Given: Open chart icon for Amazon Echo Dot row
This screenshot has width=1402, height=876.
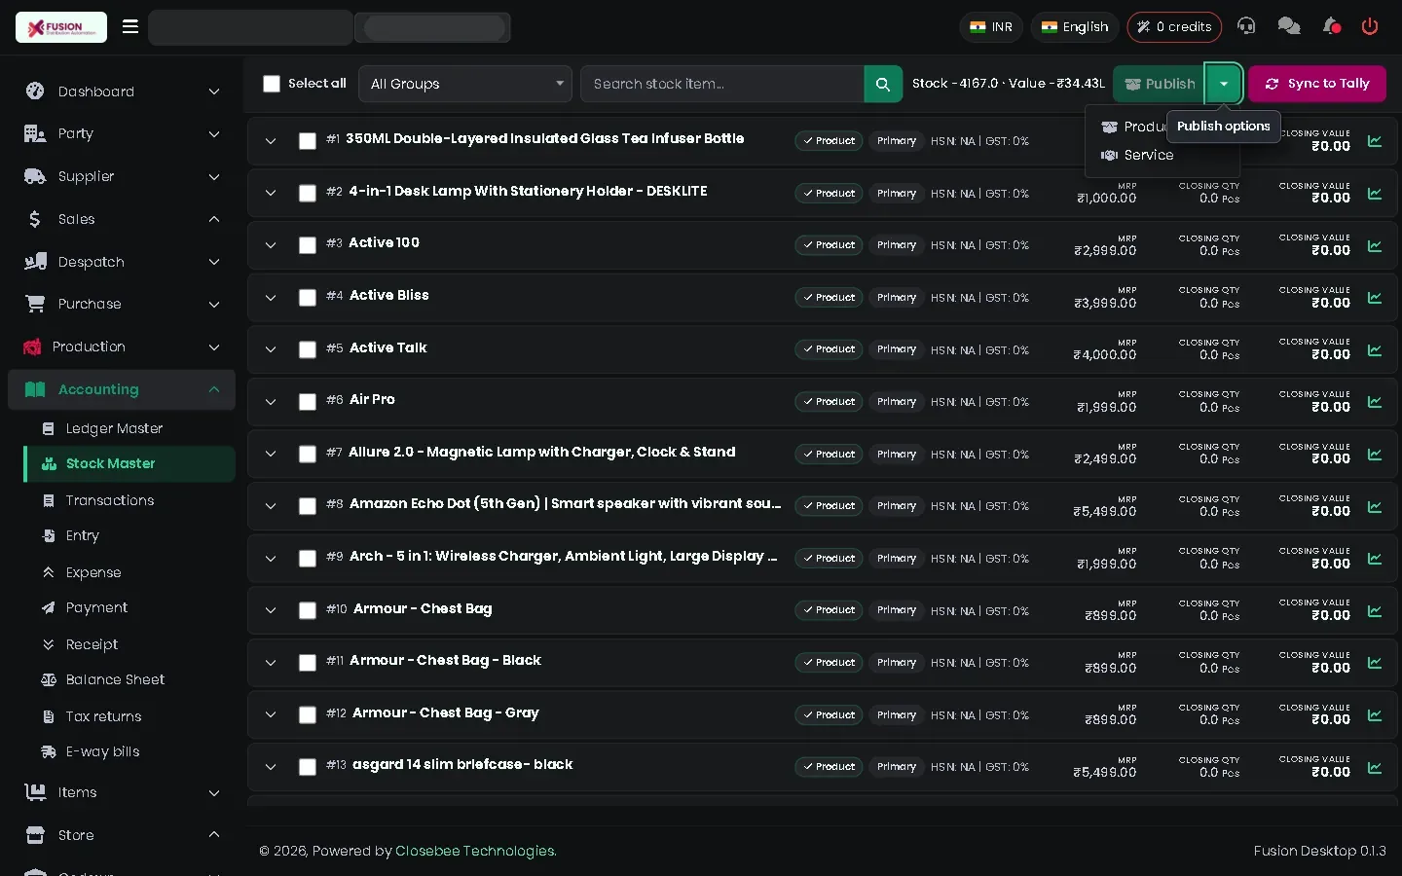Looking at the screenshot, I should [x=1375, y=506].
